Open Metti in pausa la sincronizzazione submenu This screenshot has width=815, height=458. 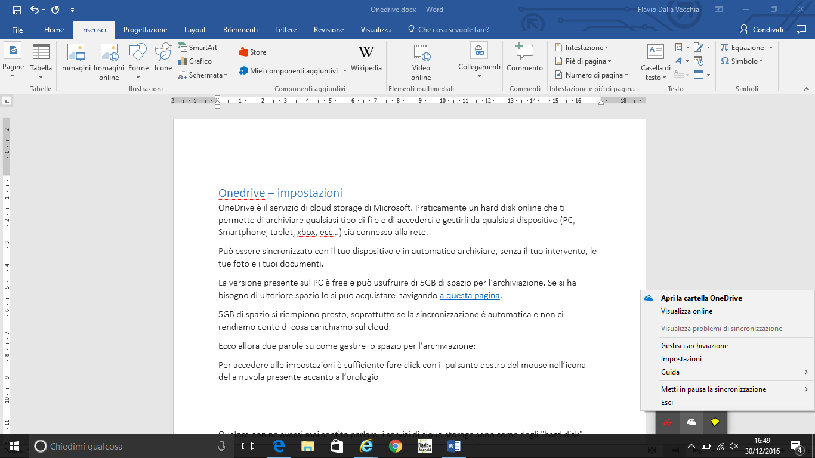coord(727,389)
